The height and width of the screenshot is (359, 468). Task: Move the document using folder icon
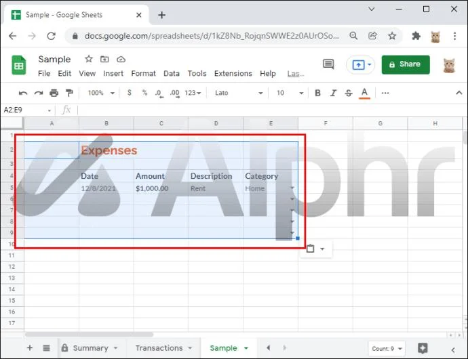coord(104,59)
